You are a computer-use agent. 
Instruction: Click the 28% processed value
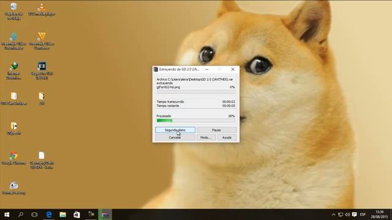click(232, 116)
